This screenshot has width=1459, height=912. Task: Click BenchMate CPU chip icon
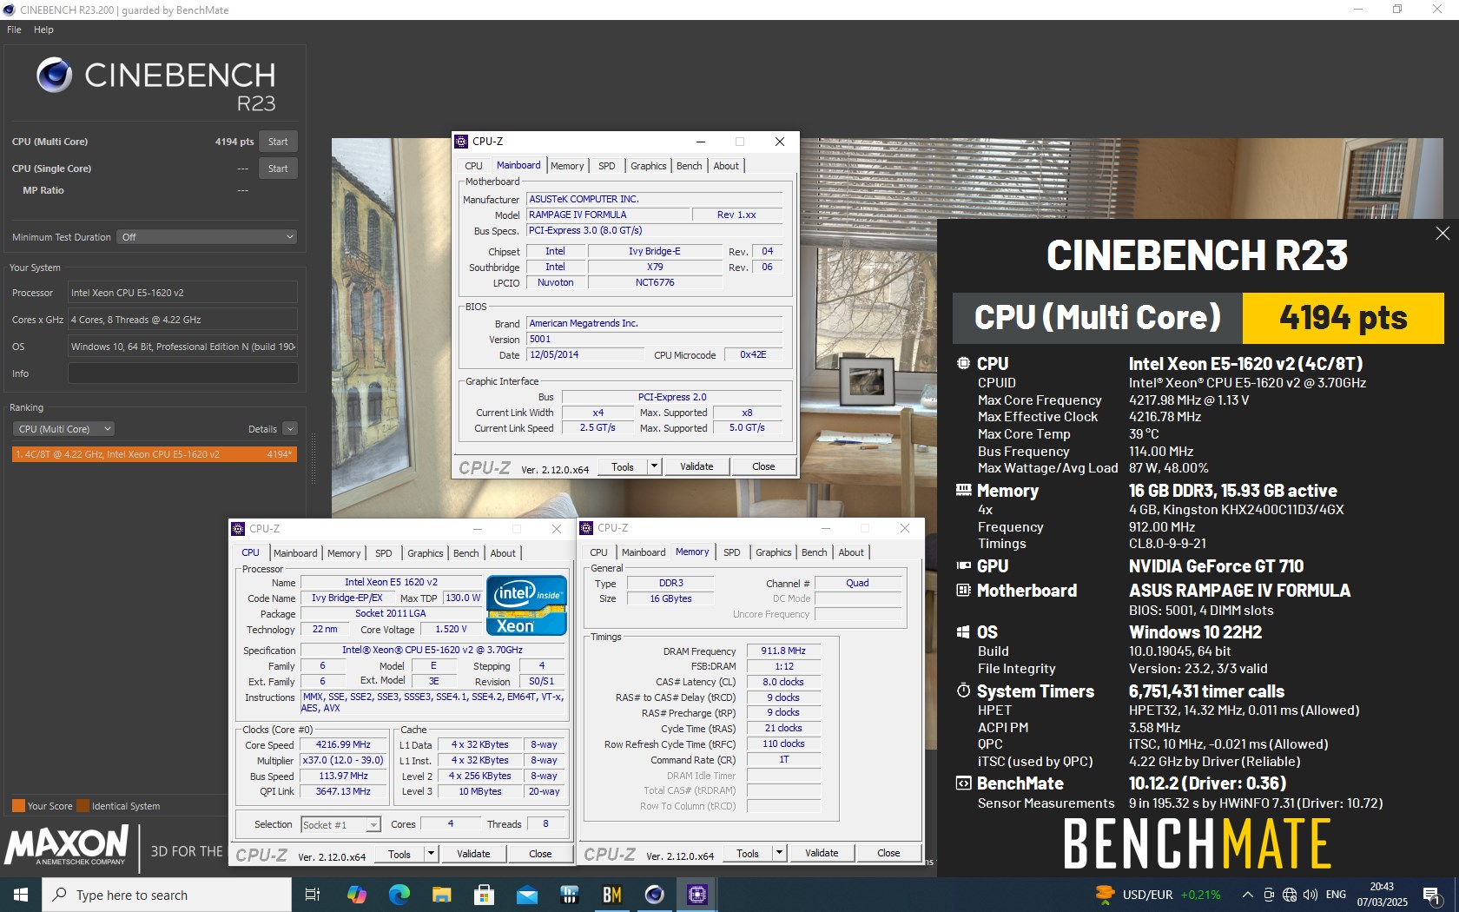click(x=963, y=363)
